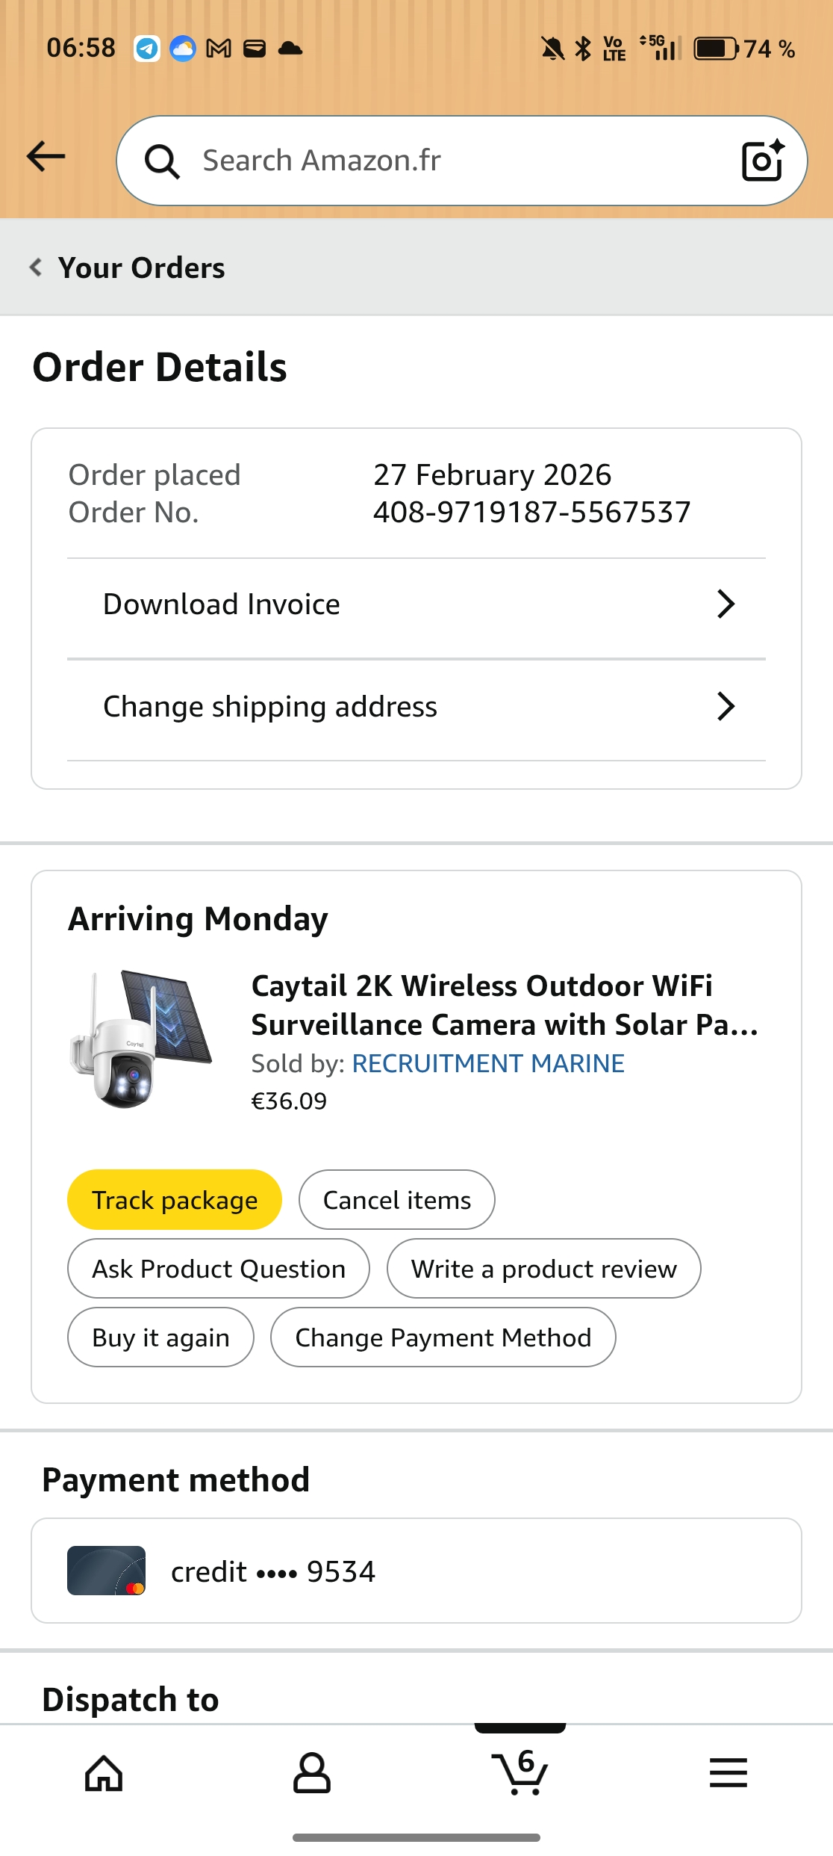Tap the back arrow icon

pyautogui.click(x=46, y=157)
